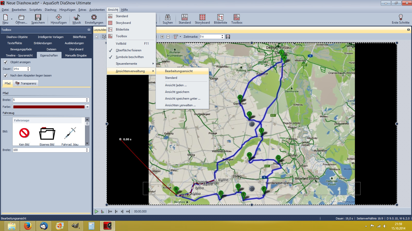Open the Musik toolbar icon
This screenshot has height=231, width=412.
click(76, 17)
